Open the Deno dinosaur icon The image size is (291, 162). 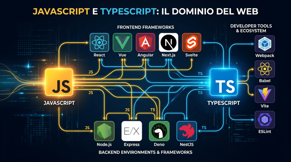pyautogui.click(x=159, y=131)
